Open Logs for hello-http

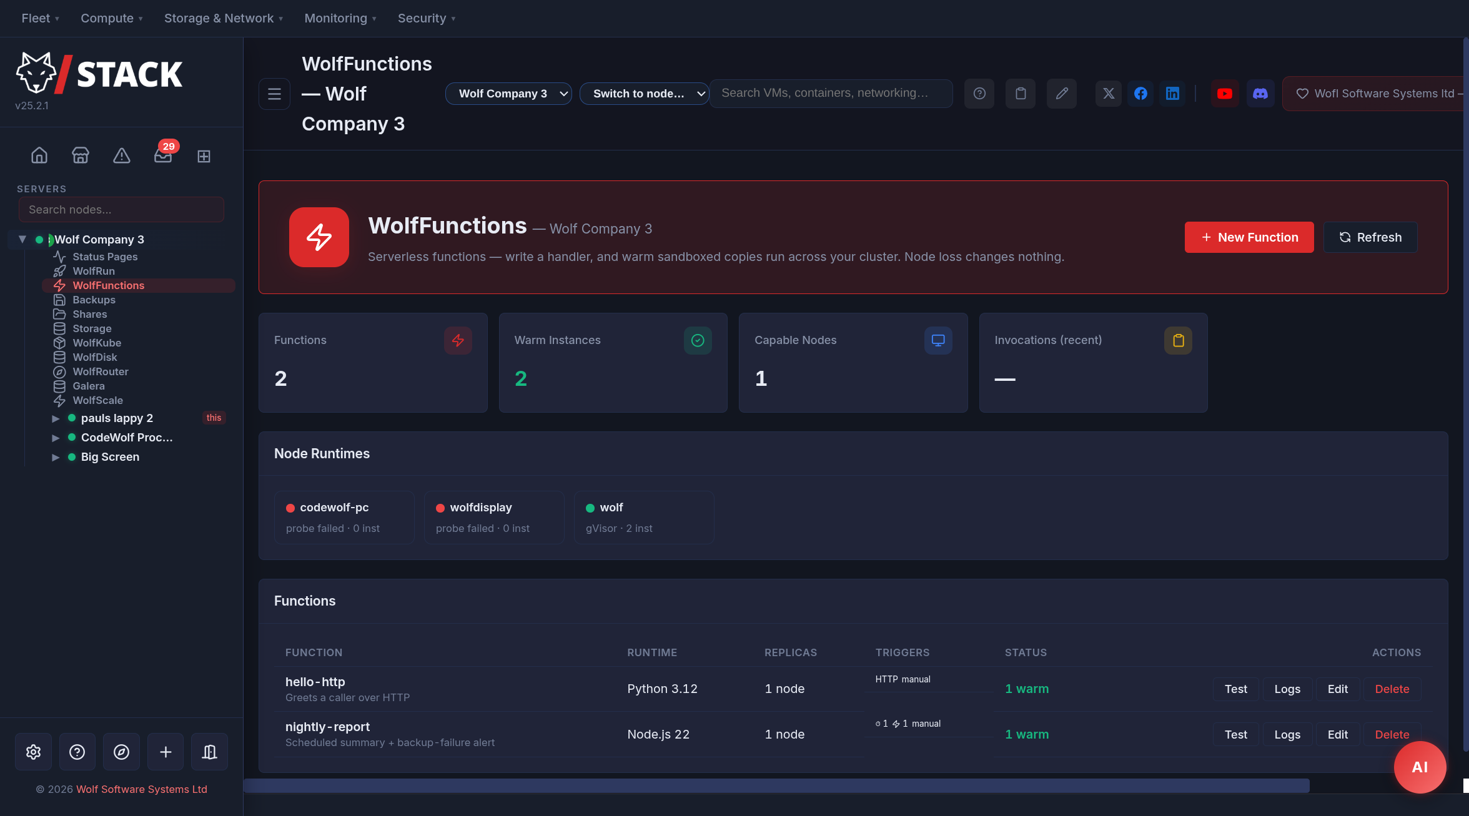[1287, 689]
